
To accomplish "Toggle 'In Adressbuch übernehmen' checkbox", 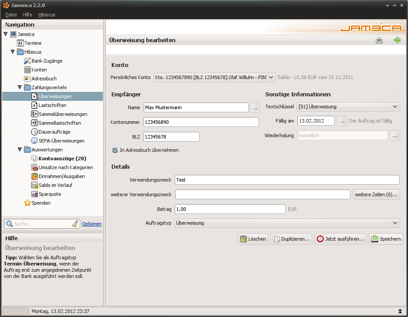I will (x=115, y=150).
